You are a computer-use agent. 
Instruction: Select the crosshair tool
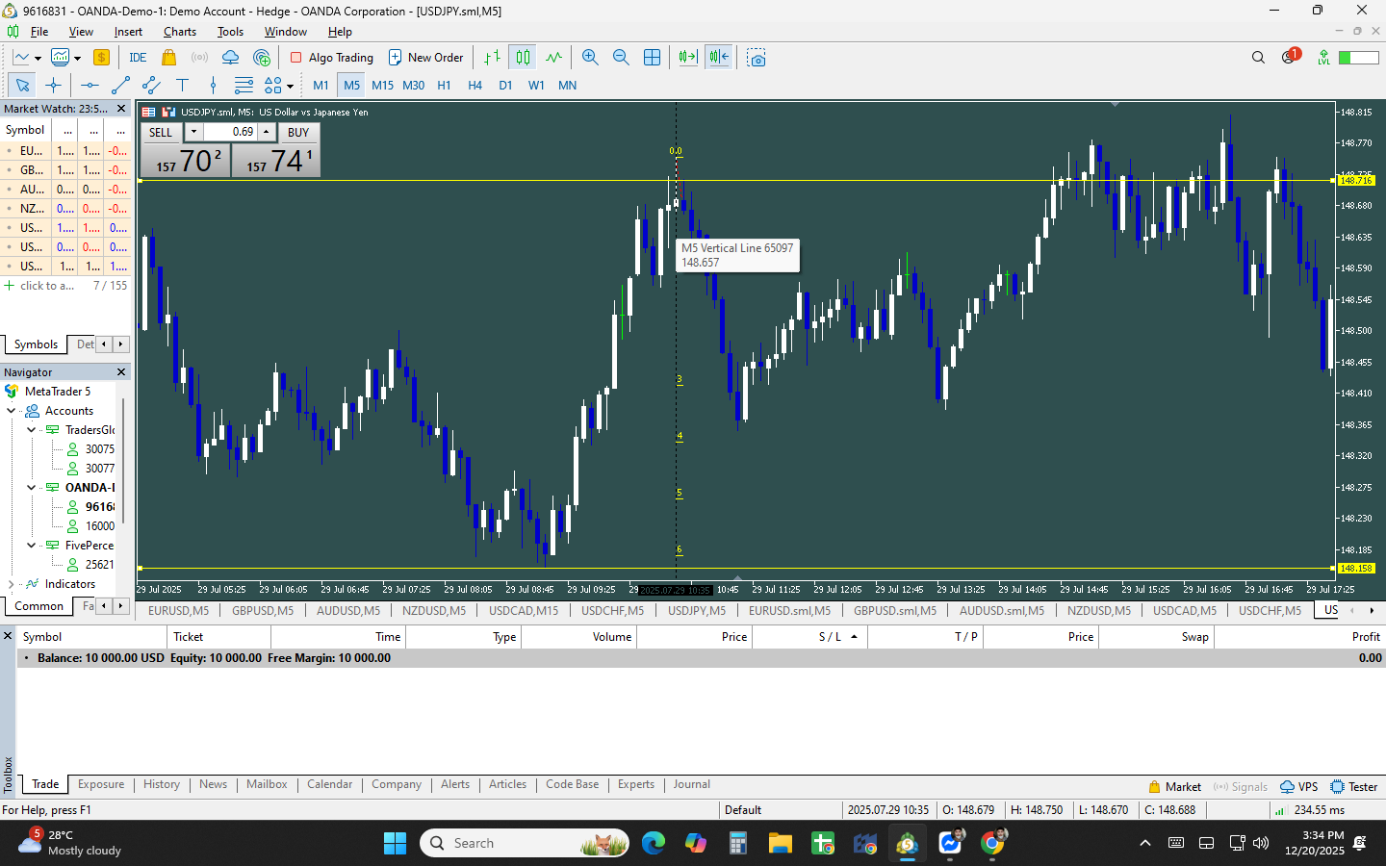(53, 86)
